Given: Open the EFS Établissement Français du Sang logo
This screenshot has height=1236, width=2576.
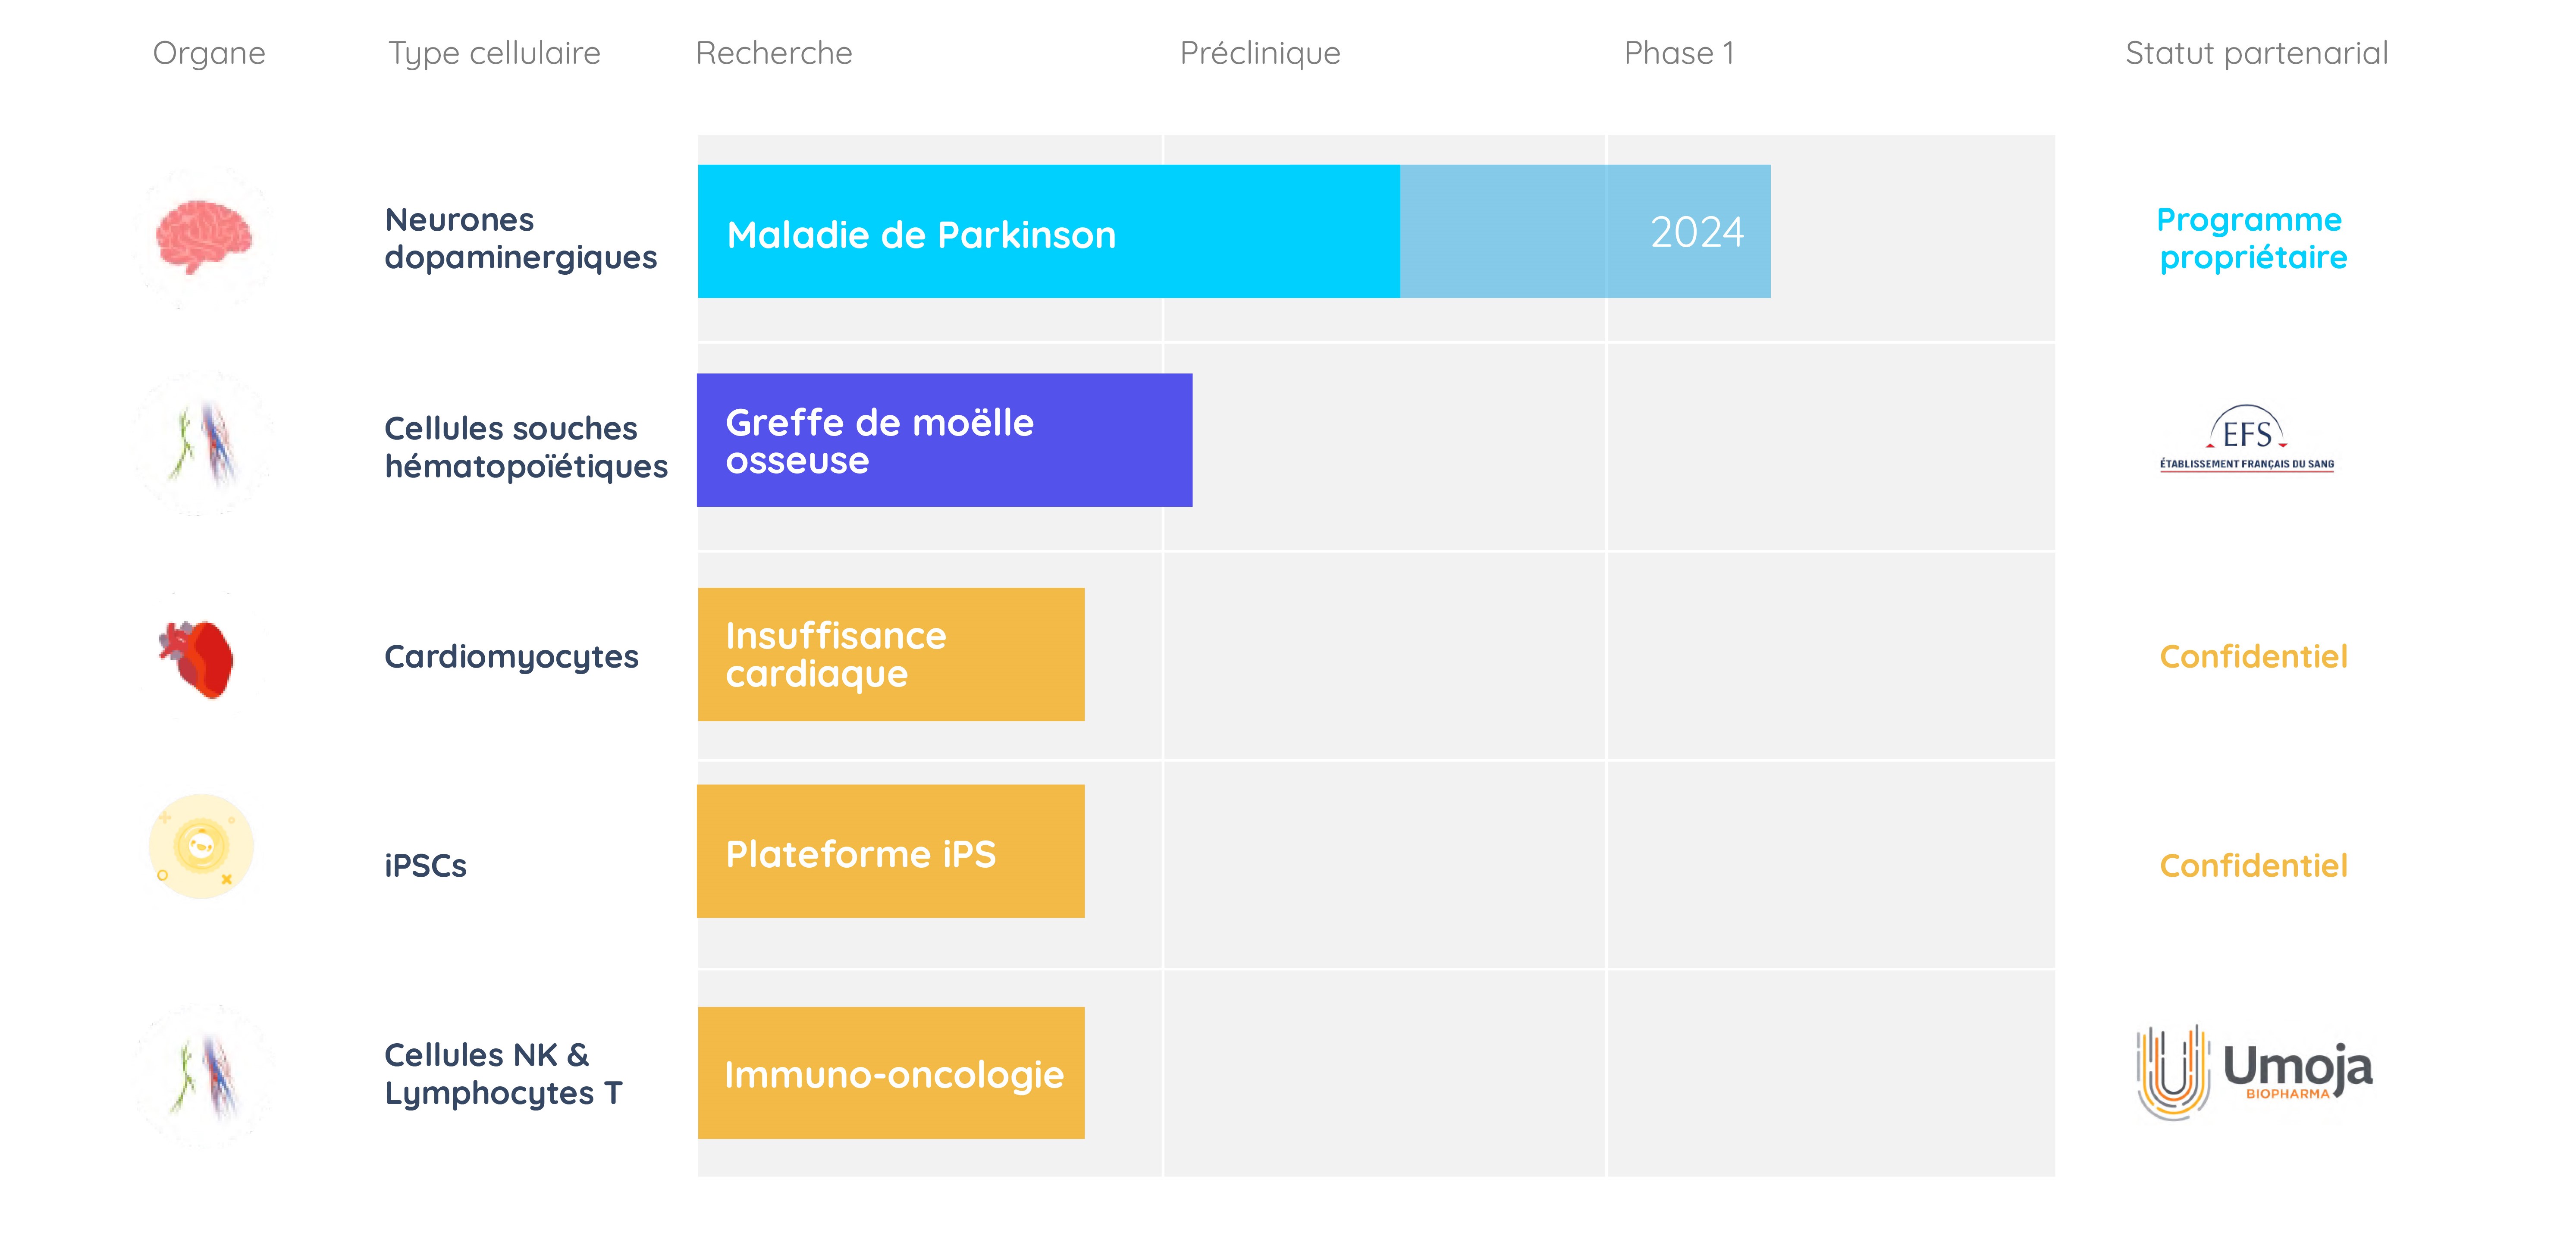Looking at the screenshot, I should (2246, 439).
